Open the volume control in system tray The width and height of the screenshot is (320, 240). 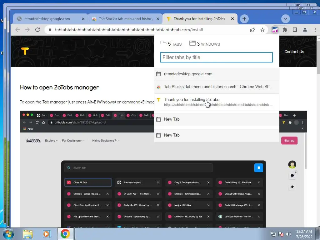pos(288,234)
